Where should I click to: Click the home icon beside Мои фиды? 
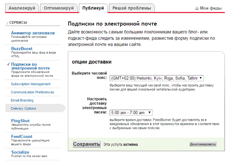tap(197, 8)
